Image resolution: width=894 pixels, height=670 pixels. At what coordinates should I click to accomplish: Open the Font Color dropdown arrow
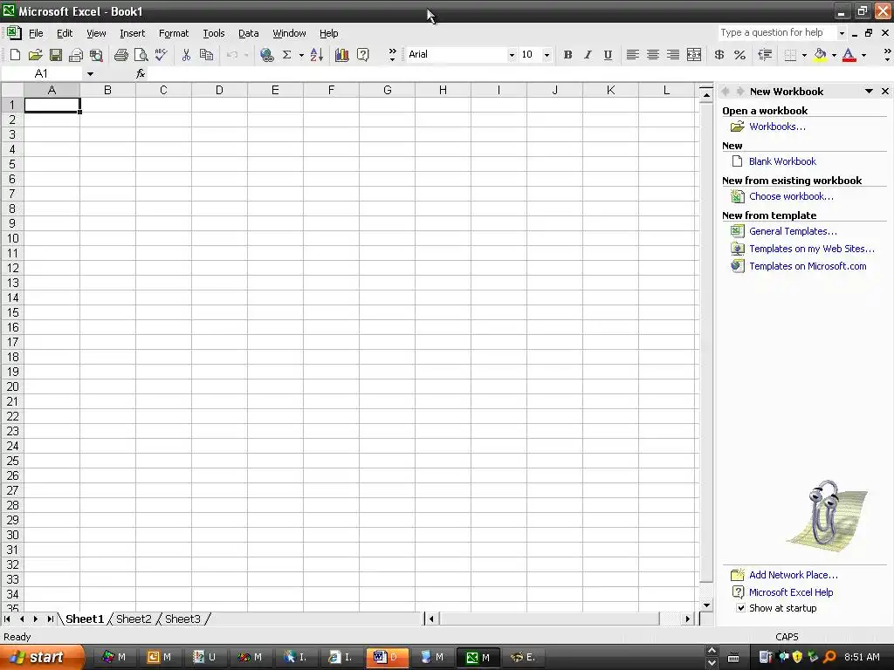pos(863,55)
